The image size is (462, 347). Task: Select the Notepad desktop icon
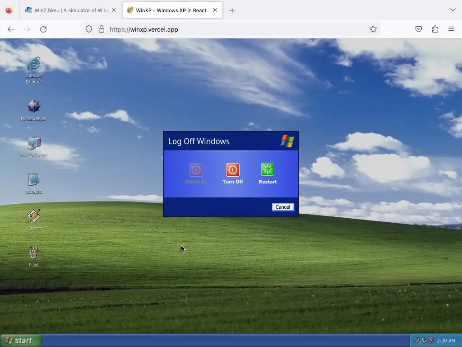33,183
